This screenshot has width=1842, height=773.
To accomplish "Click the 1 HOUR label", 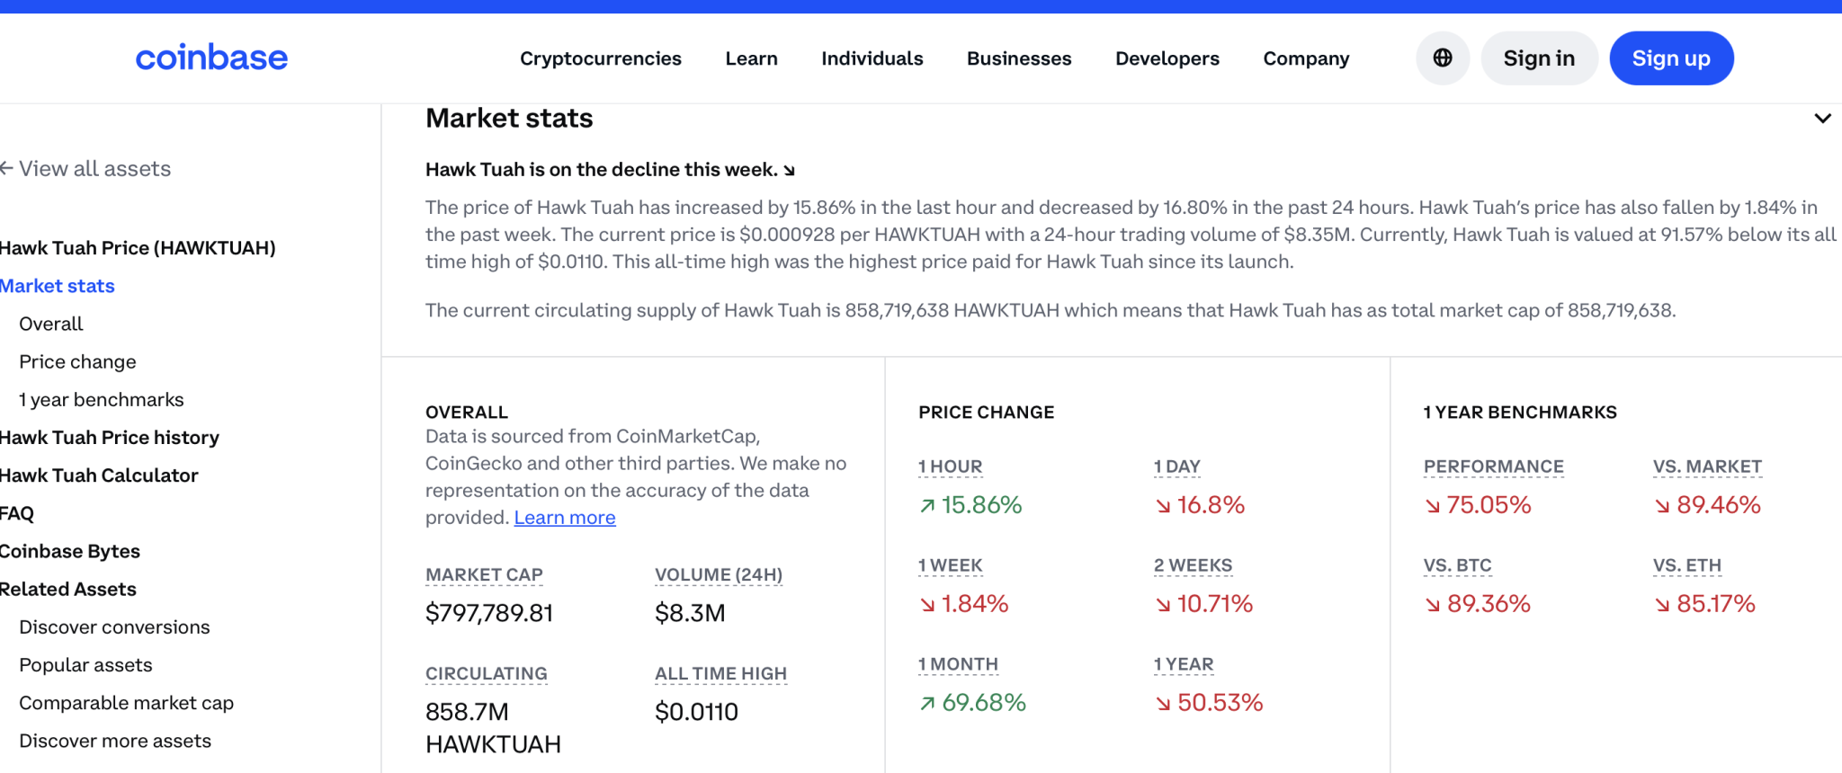I will [950, 466].
